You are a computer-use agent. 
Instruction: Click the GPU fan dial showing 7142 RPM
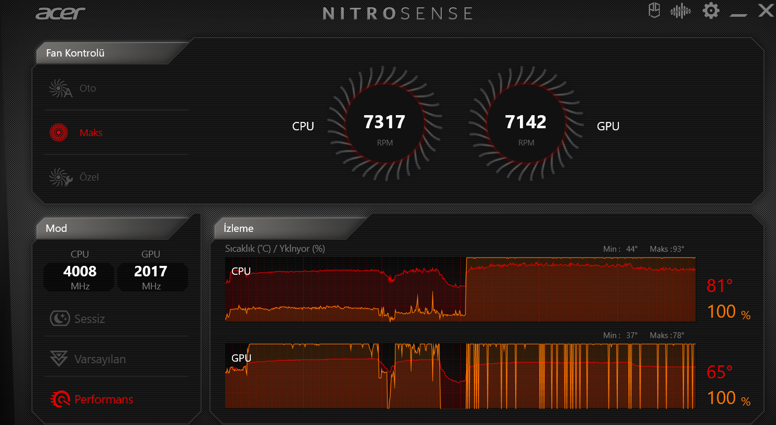point(526,123)
